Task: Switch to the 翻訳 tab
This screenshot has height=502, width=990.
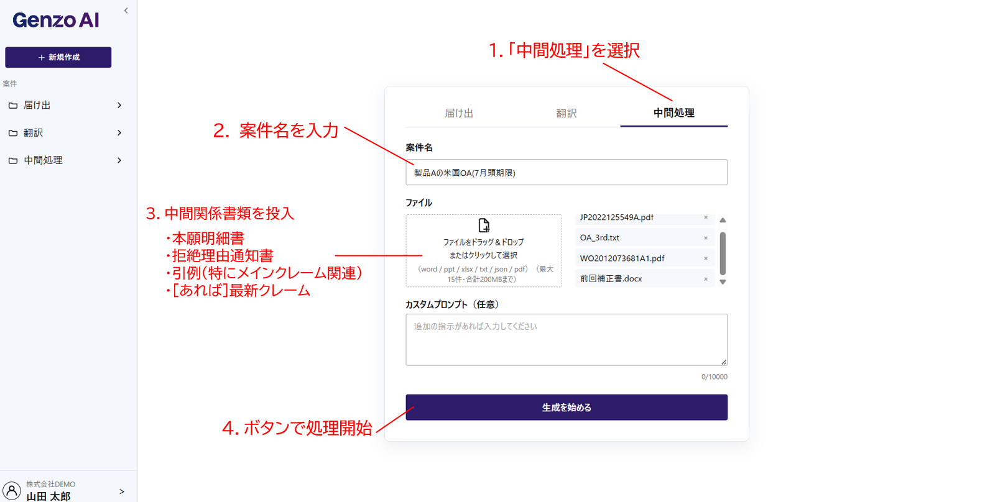Action: [x=567, y=113]
